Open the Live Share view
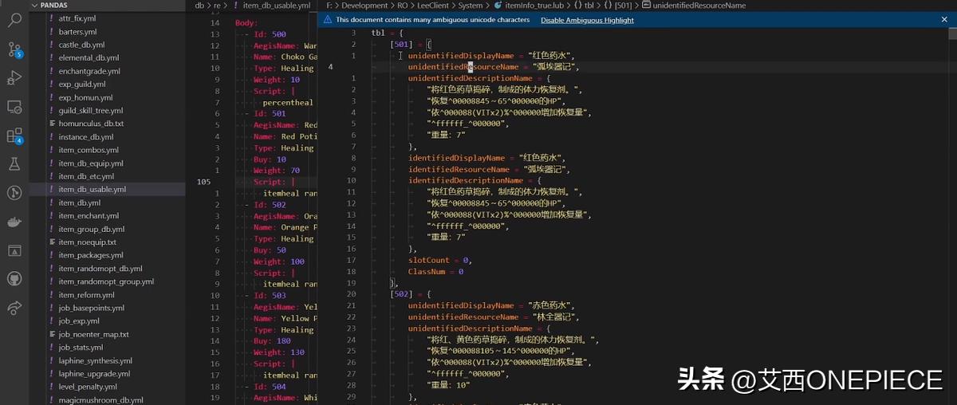This screenshot has width=957, height=405. 14,307
